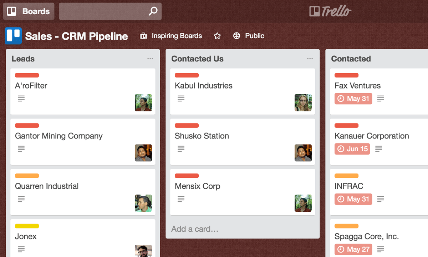The image size is (428, 257).
Task: Change board visibility from Public
Action: (249, 36)
